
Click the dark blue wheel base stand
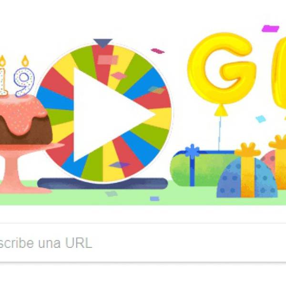[102, 184]
